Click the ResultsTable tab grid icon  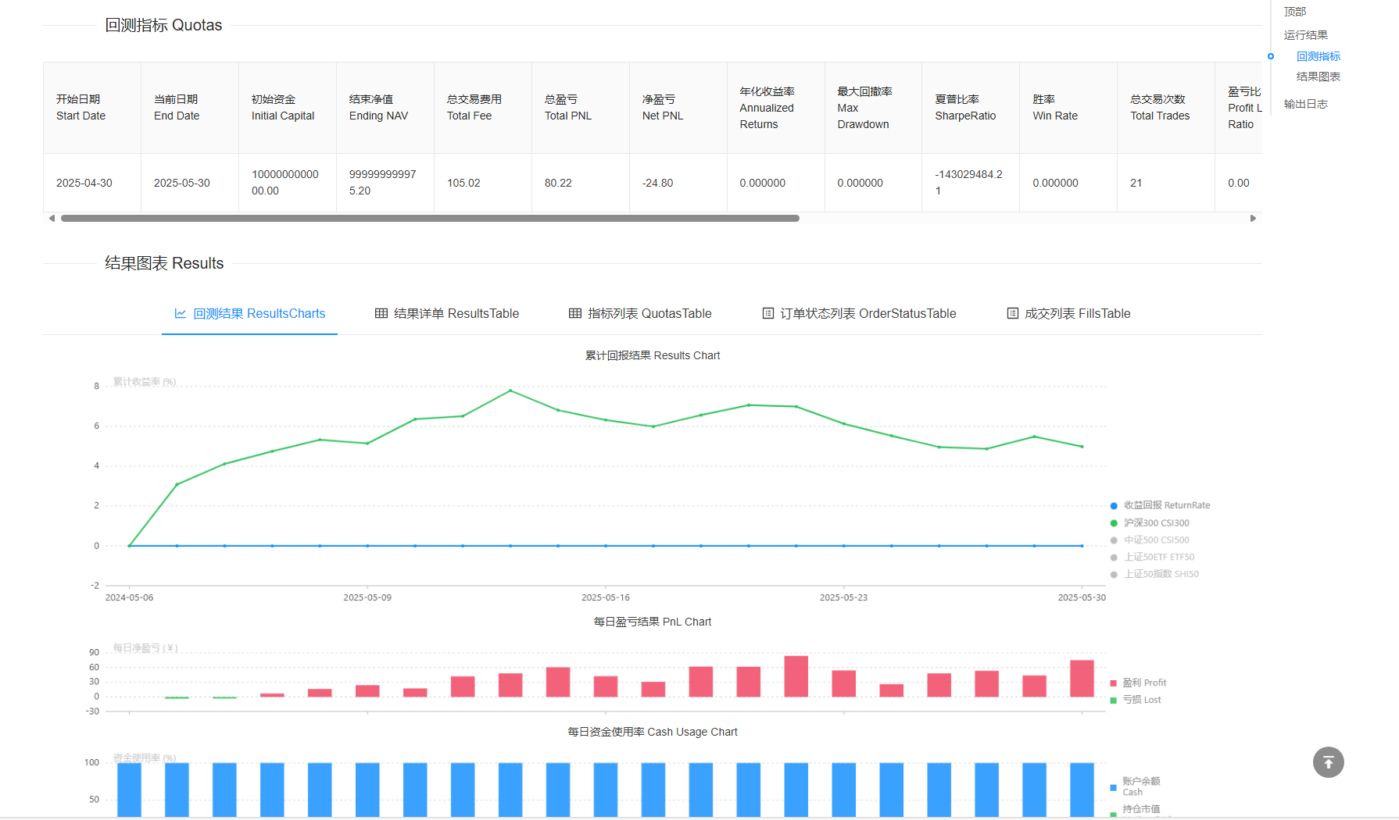point(381,313)
